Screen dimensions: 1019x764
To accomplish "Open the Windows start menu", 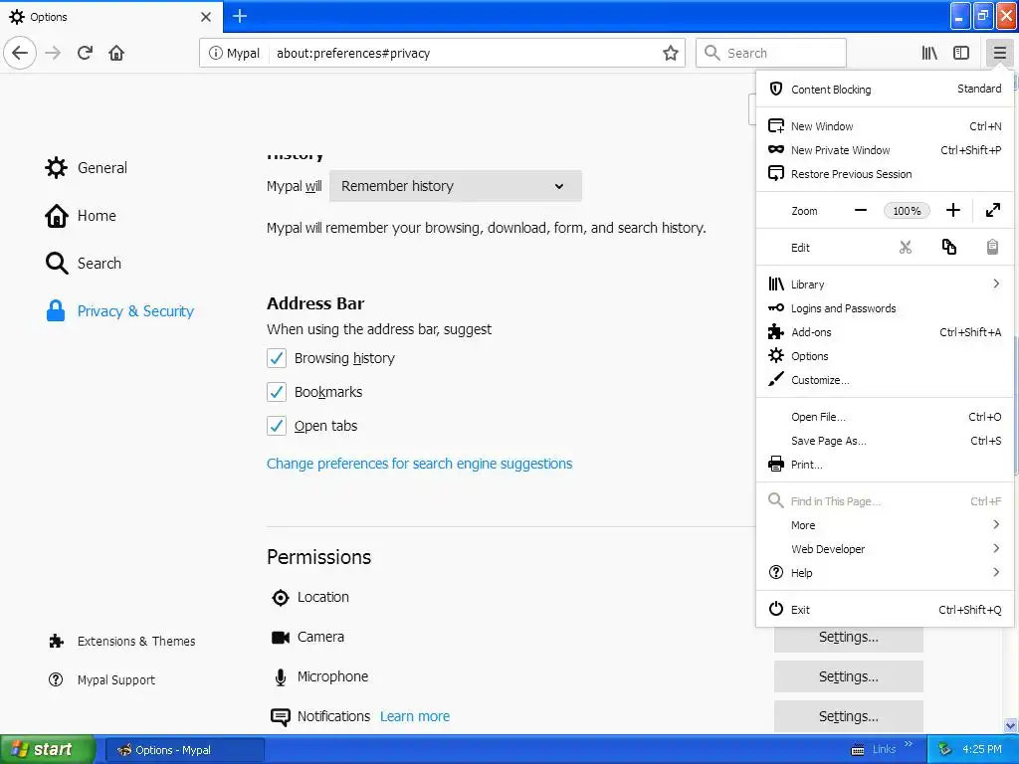I will 47,749.
